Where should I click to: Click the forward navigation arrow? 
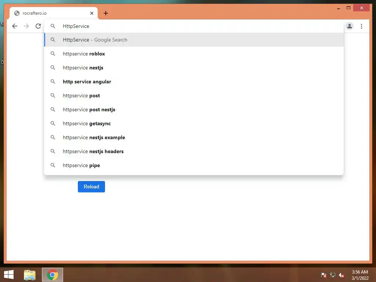pos(26,26)
